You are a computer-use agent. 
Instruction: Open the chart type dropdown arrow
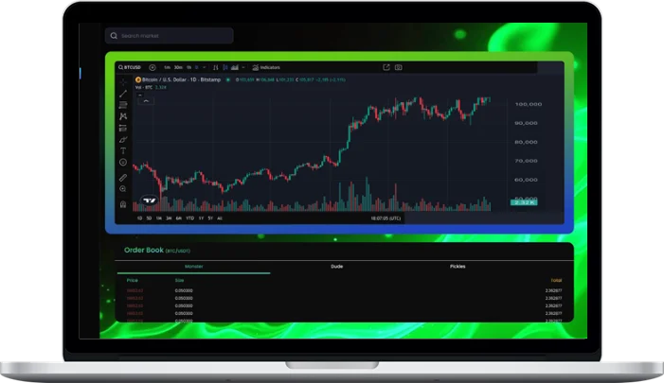[243, 67]
